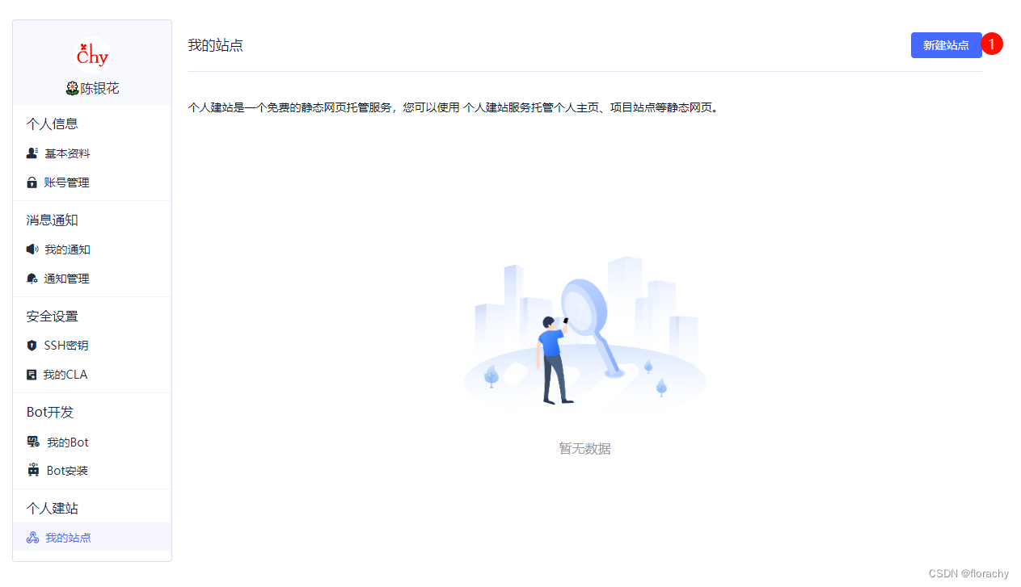This screenshot has height=587, width=1021.
Task: Click the empty-state illustration above 暂无数据
Action: 584,331
